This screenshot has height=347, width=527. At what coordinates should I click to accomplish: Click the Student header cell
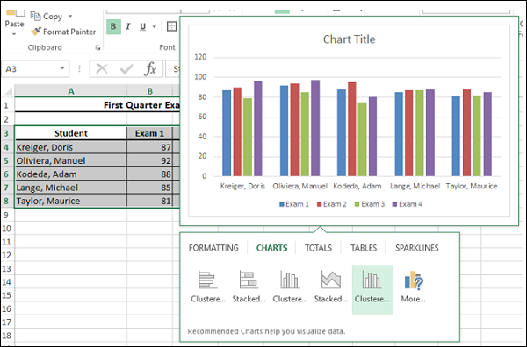[70, 133]
